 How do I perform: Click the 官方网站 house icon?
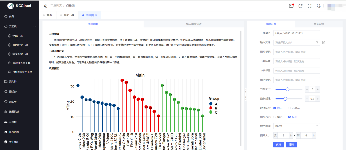click(x=6, y=132)
